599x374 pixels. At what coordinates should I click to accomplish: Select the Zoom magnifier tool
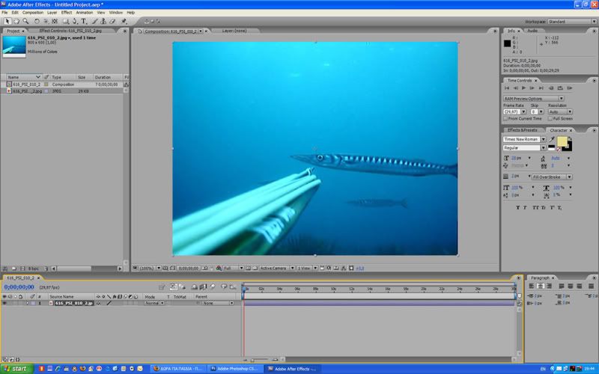pos(25,22)
